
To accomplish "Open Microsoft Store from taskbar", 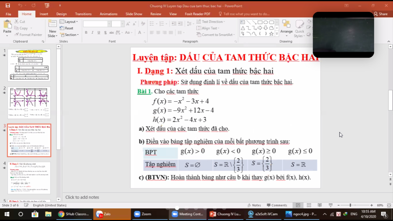I will pos(35,214).
